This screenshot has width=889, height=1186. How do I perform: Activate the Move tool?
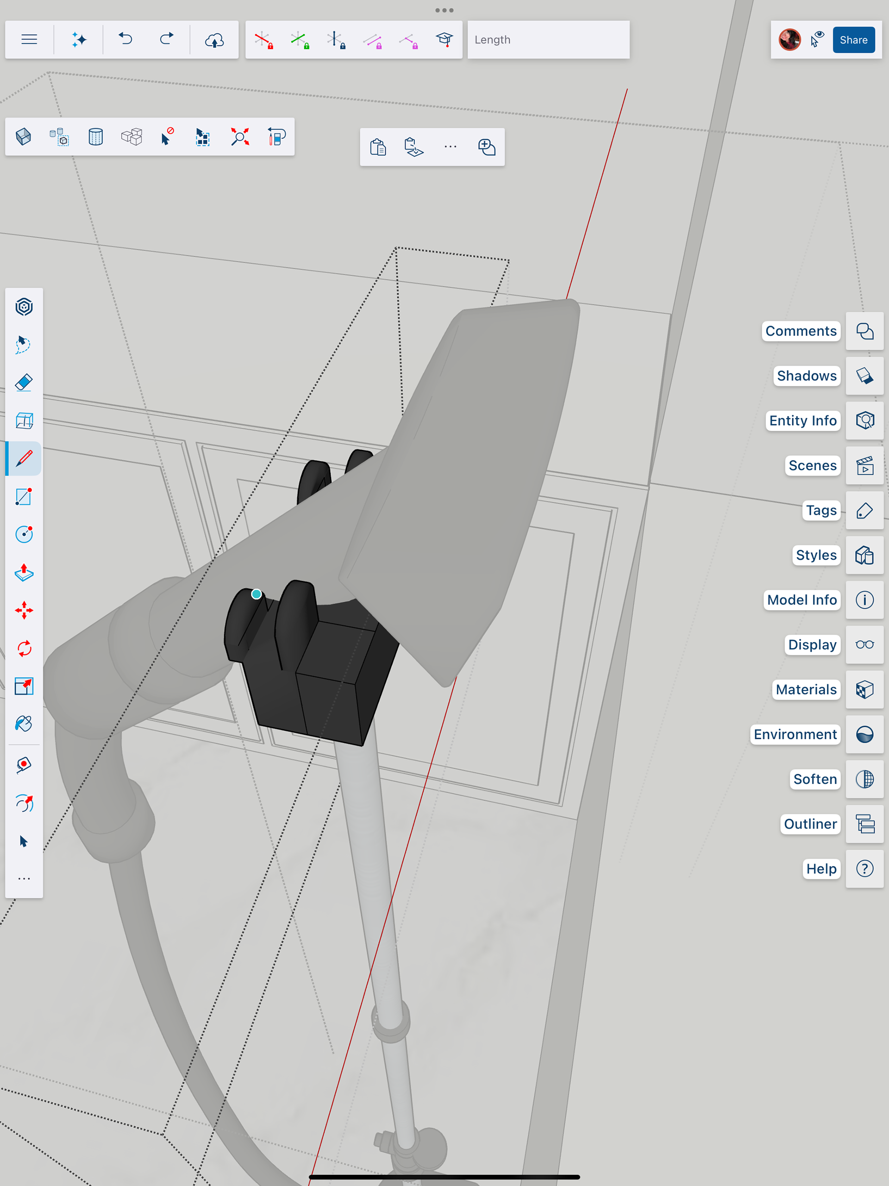coord(24,611)
